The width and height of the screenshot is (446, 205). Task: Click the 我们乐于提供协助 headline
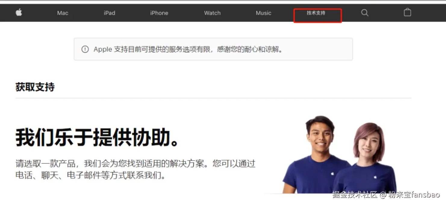pyautogui.click(x=97, y=137)
